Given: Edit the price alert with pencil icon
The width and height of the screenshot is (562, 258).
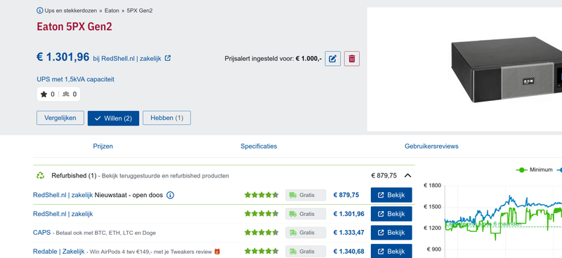Looking at the screenshot, I should coord(332,59).
